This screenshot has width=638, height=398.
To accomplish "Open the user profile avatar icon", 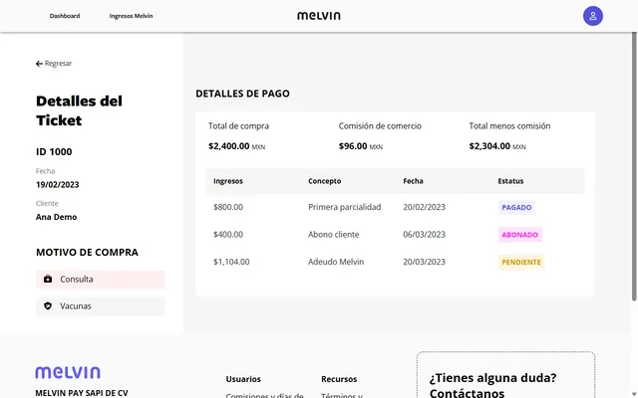I will click(x=593, y=16).
